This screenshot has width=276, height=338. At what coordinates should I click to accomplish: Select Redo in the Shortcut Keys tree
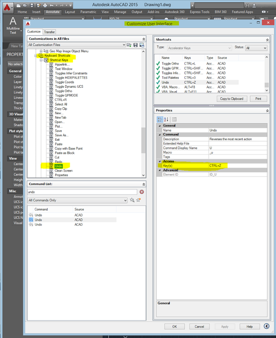tap(59, 162)
